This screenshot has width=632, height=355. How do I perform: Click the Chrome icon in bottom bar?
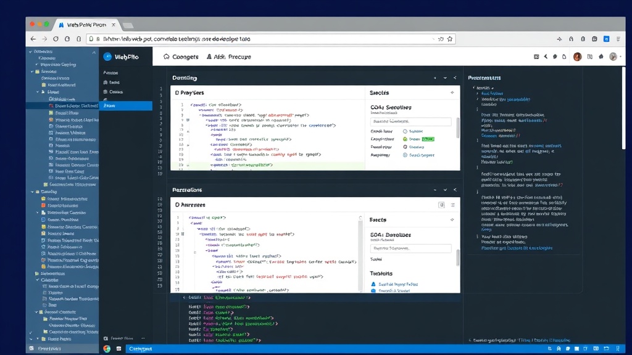coord(107,349)
